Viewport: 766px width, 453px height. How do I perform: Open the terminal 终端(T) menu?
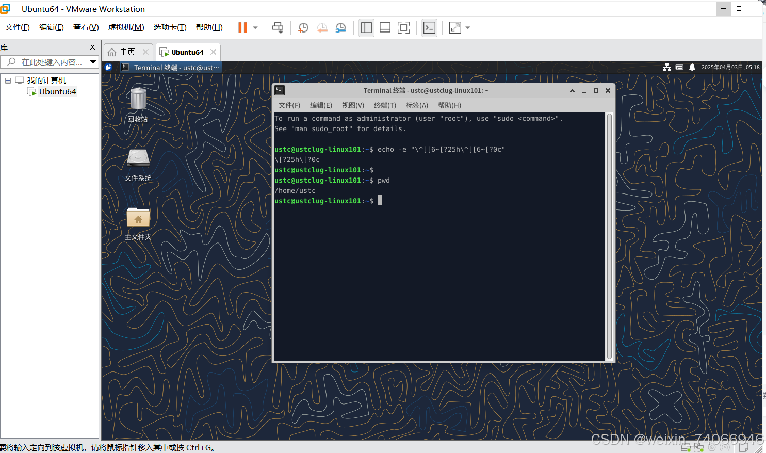coord(385,105)
